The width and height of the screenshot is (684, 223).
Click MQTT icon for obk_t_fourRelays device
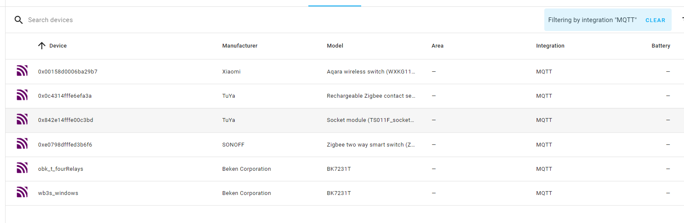pos(22,168)
